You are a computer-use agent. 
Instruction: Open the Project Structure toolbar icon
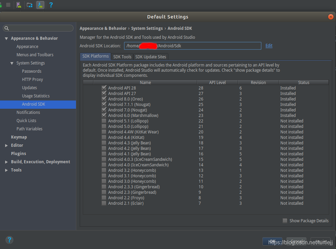point(30,5)
